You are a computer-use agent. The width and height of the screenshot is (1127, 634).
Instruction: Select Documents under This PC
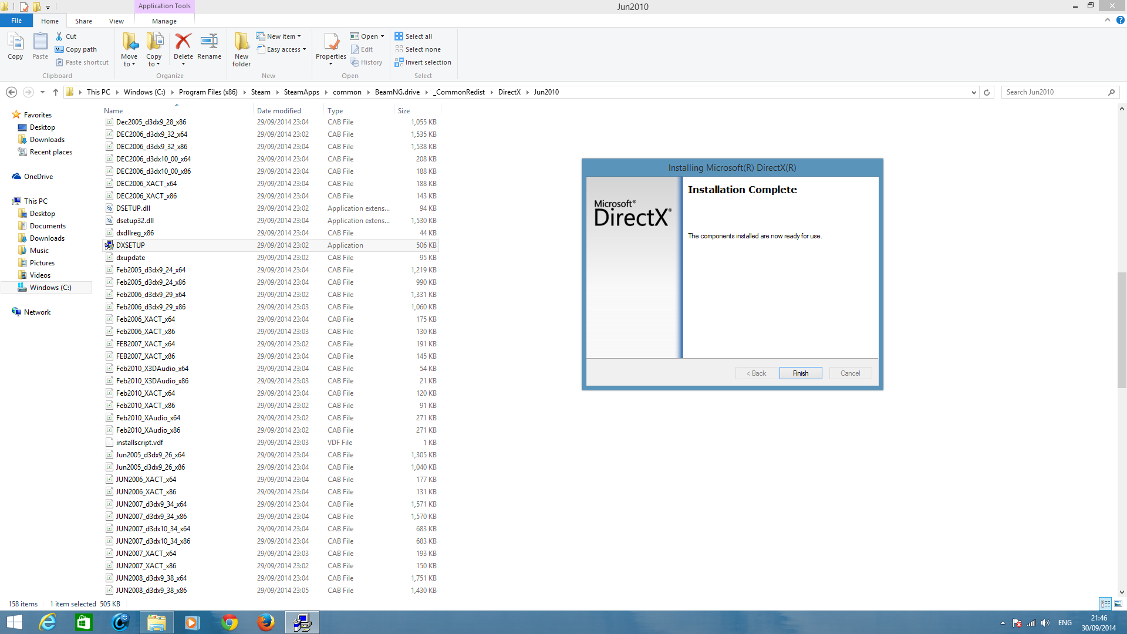point(48,226)
